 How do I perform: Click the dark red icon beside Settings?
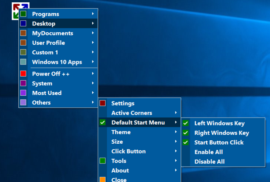tap(103, 103)
